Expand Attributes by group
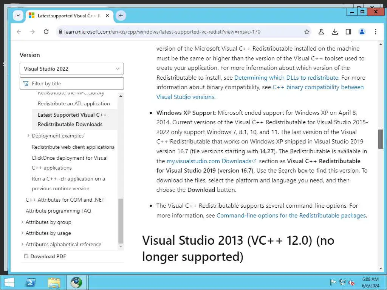387x290 pixels. click(22, 222)
